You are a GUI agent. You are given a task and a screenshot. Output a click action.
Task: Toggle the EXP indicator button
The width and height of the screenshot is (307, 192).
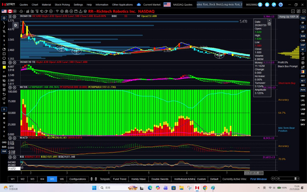coord(303,45)
